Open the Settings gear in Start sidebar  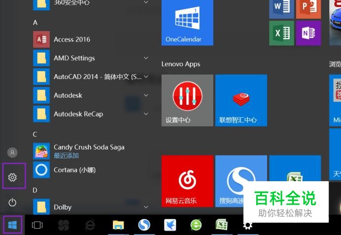(12, 177)
